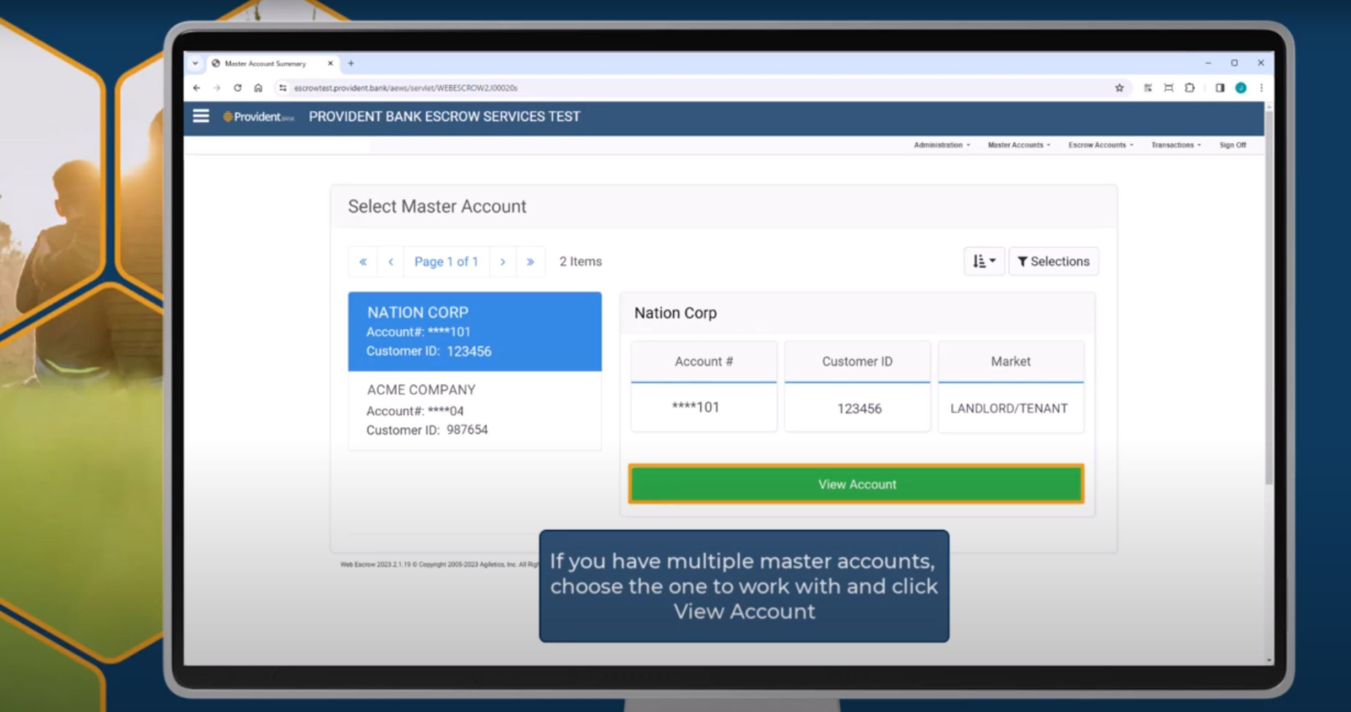The image size is (1351, 712).
Task: Open the tab search dropdown arrow
Action: (195, 63)
